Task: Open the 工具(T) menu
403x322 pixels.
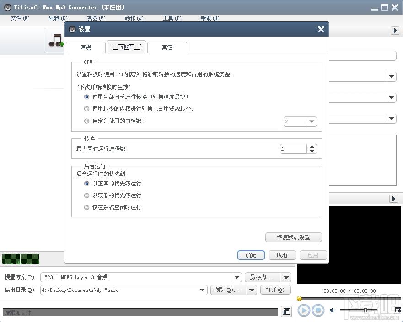Action: pos(172,18)
